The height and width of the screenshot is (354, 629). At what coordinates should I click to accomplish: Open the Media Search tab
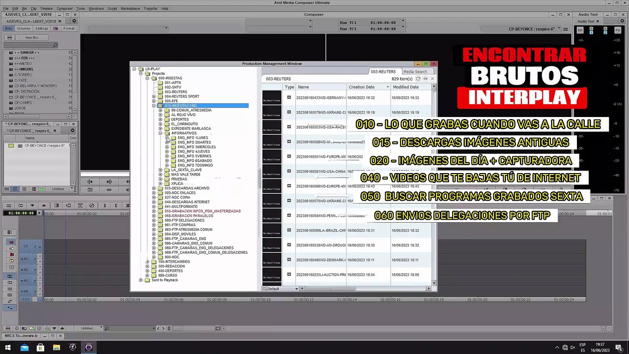tap(415, 72)
